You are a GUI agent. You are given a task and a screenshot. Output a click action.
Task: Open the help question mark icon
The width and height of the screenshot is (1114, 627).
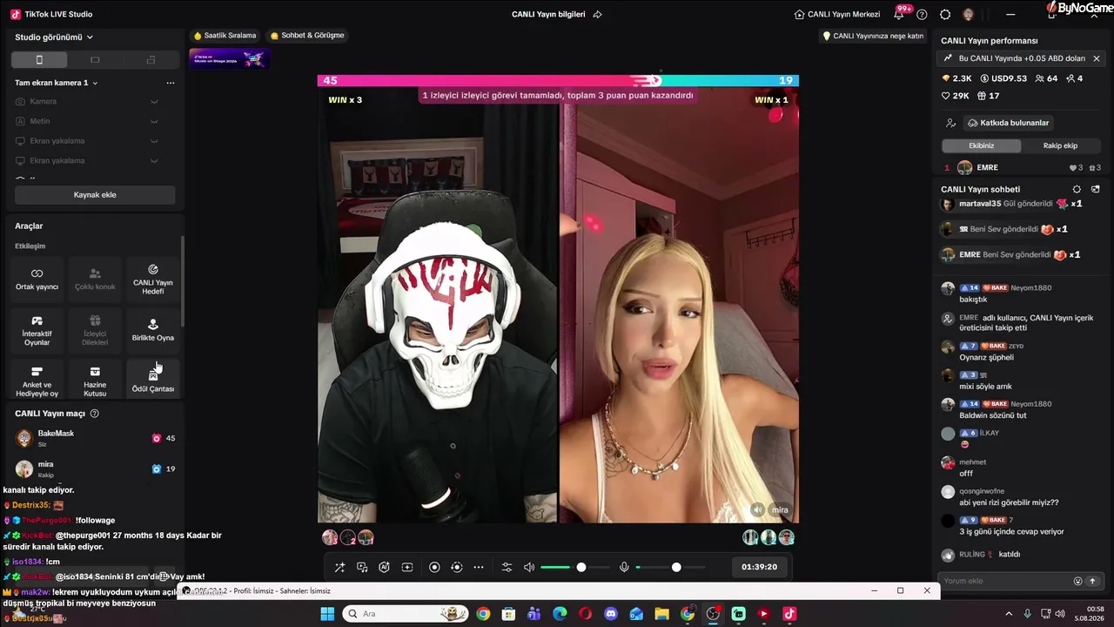point(922,15)
